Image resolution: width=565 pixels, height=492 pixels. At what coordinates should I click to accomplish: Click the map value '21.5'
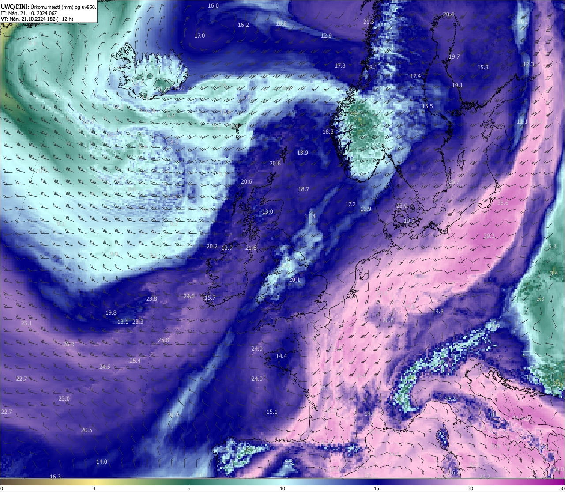pyautogui.click(x=369, y=22)
